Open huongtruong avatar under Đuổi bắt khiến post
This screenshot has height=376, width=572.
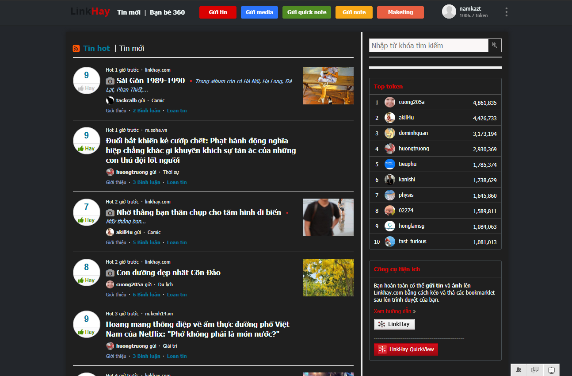tap(110, 172)
